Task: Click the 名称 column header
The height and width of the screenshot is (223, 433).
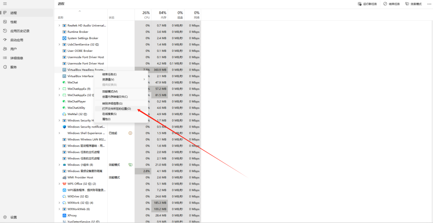Action: pos(81,15)
